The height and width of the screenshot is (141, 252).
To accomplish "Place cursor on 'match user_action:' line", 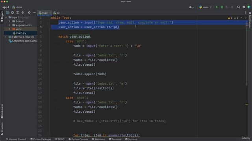I will [x=75, y=36].
